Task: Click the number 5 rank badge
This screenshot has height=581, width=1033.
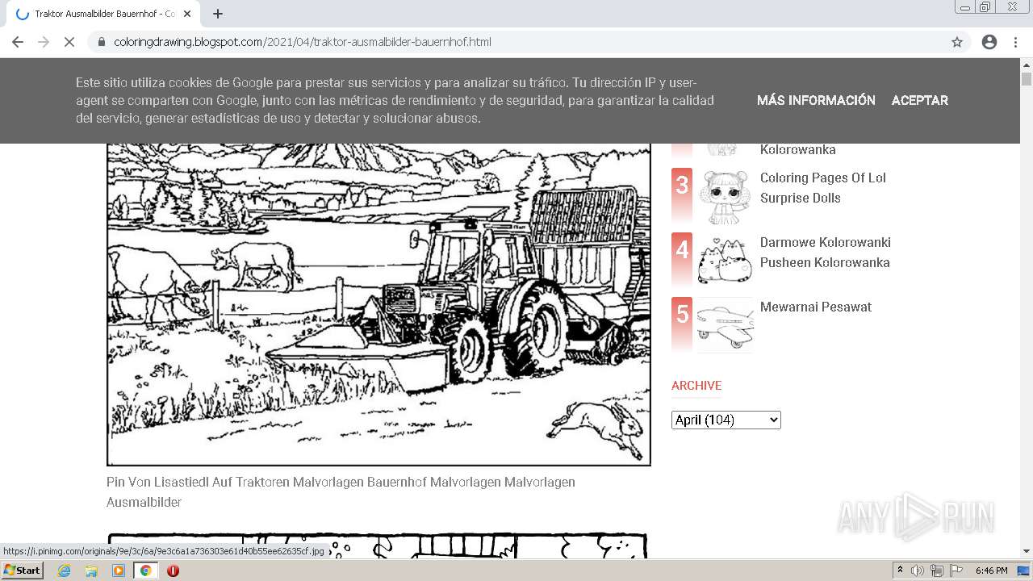Action: pyautogui.click(x=682, y=324)
